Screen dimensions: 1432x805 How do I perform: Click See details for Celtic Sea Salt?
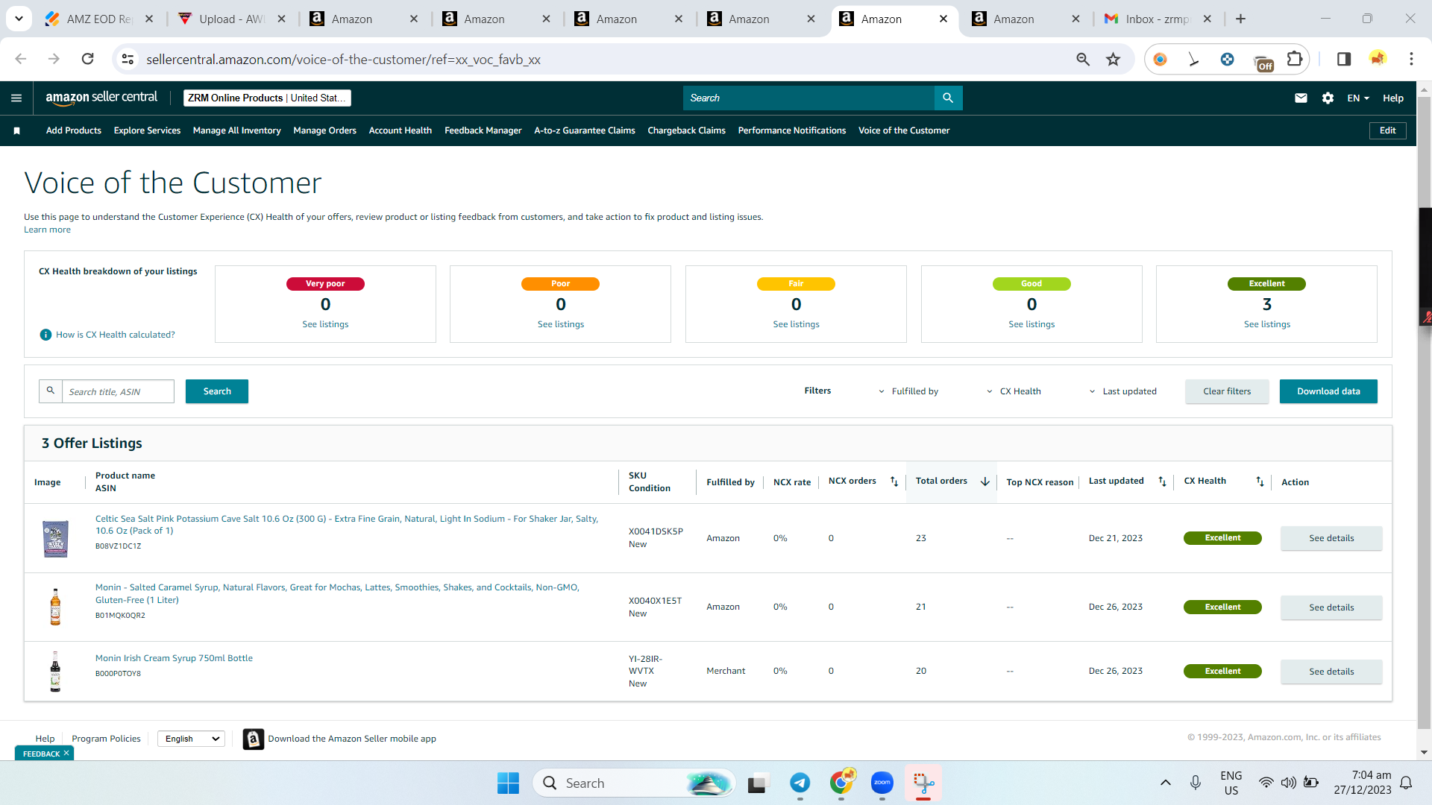1331,538
